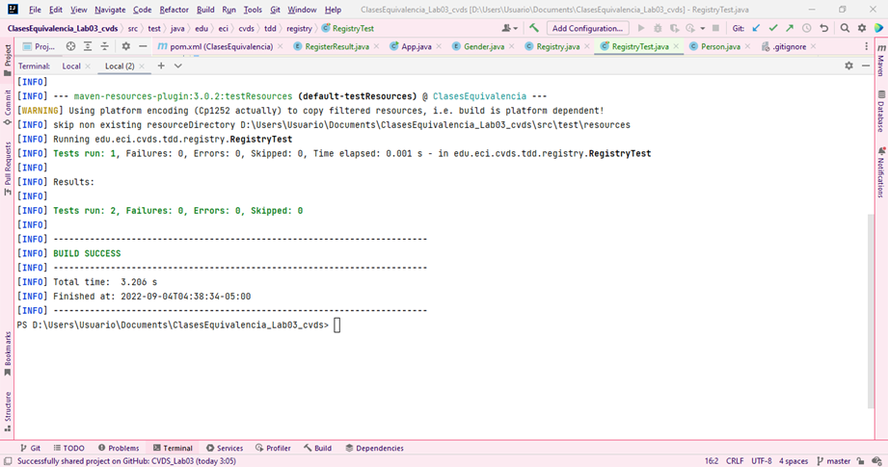Open the TODO tool window
This screenshot has width=888, height=467.
[69, 448]
